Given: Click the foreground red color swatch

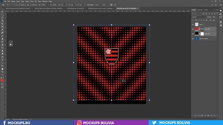Looking at the screenshot, I should (x=2, y=80).
